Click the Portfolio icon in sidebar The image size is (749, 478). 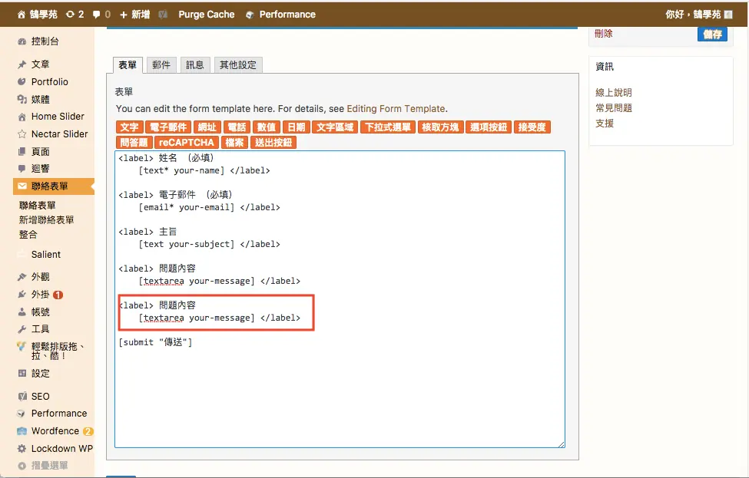pos(22,81)
